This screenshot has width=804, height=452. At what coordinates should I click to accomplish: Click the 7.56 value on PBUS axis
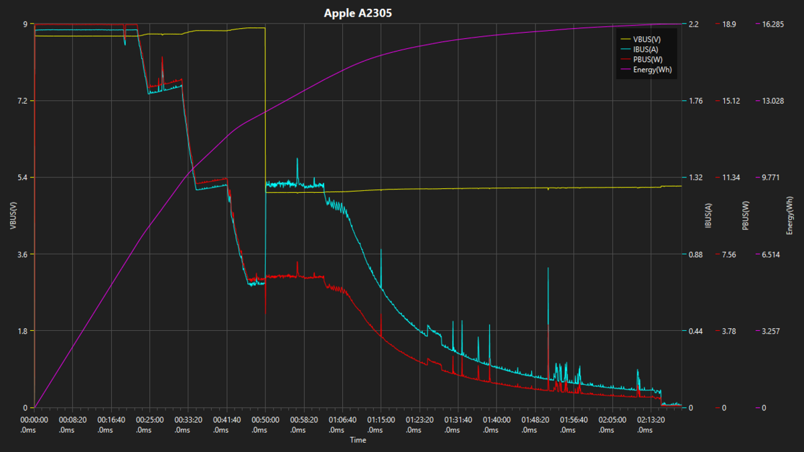(x=729, y=254)
